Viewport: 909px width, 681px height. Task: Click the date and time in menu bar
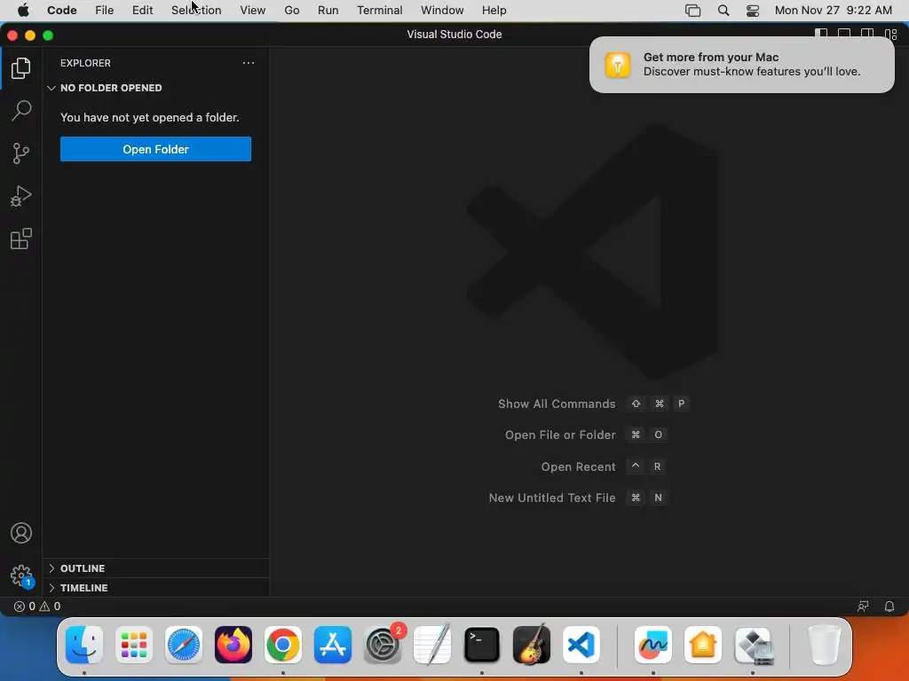pyautogui.click(x=833, y=11)
